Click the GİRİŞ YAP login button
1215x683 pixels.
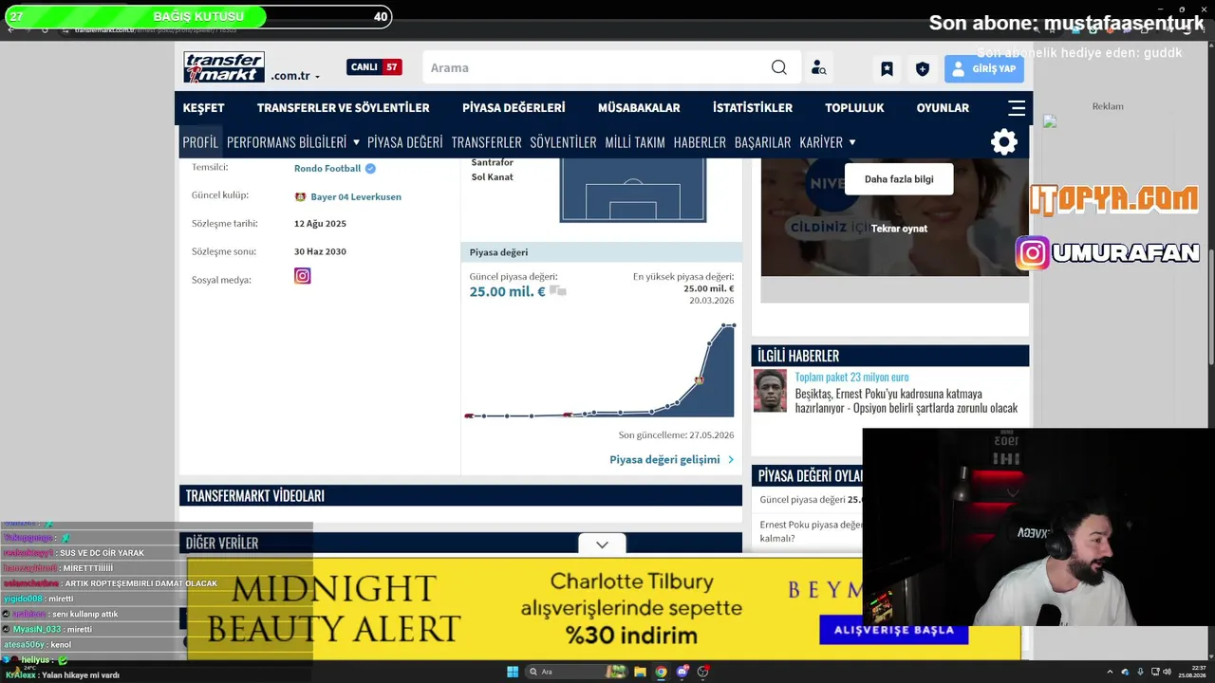click(983, 68)
